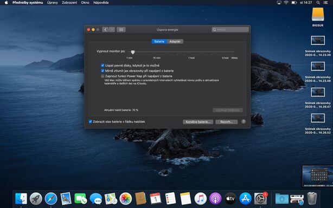Open the Zobrazení menu

click(x=69, y=3)
